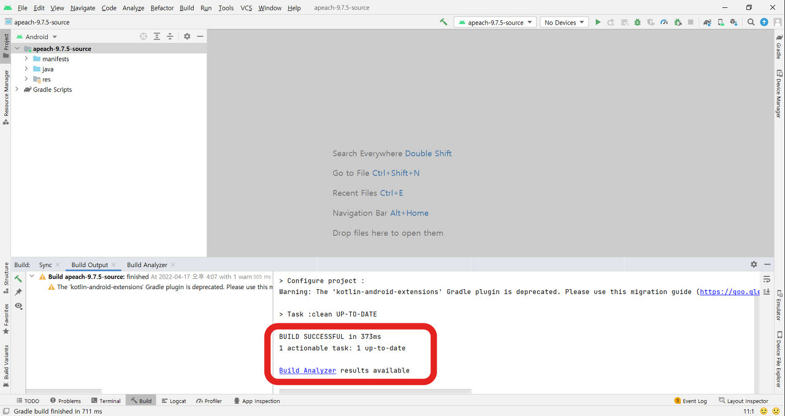Sync project with Gradle files elephant icon

707,21
